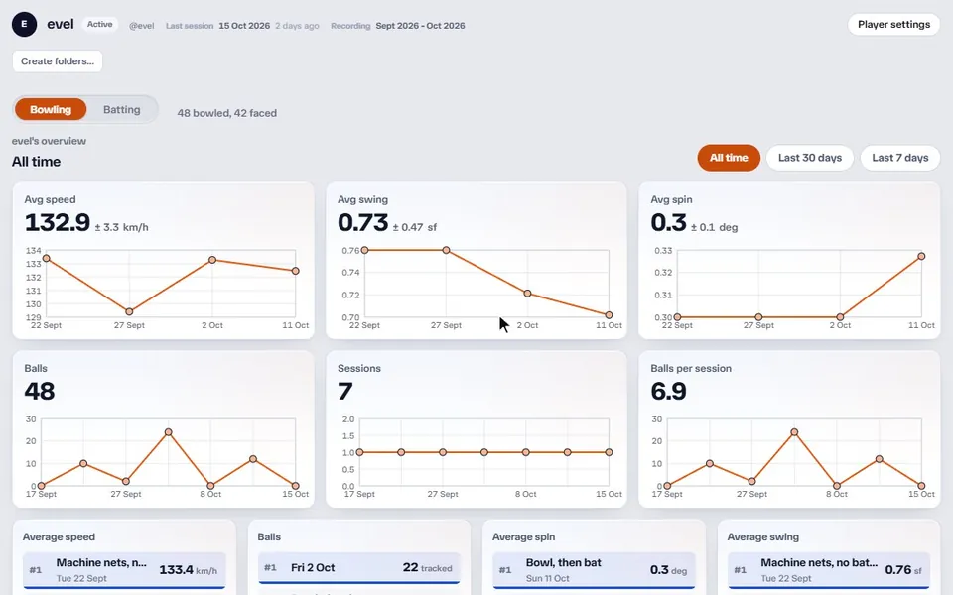Select the 2 Oct point on Avg swing chart
Image resolution: width=953 pixels, height=595 pixels.
click(527, 294)
